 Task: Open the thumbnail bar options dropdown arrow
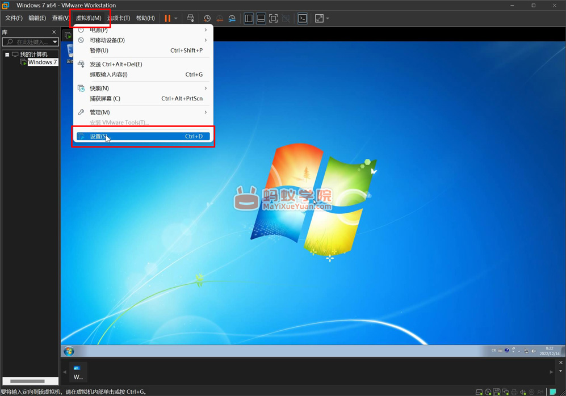[x=560, y=371]
